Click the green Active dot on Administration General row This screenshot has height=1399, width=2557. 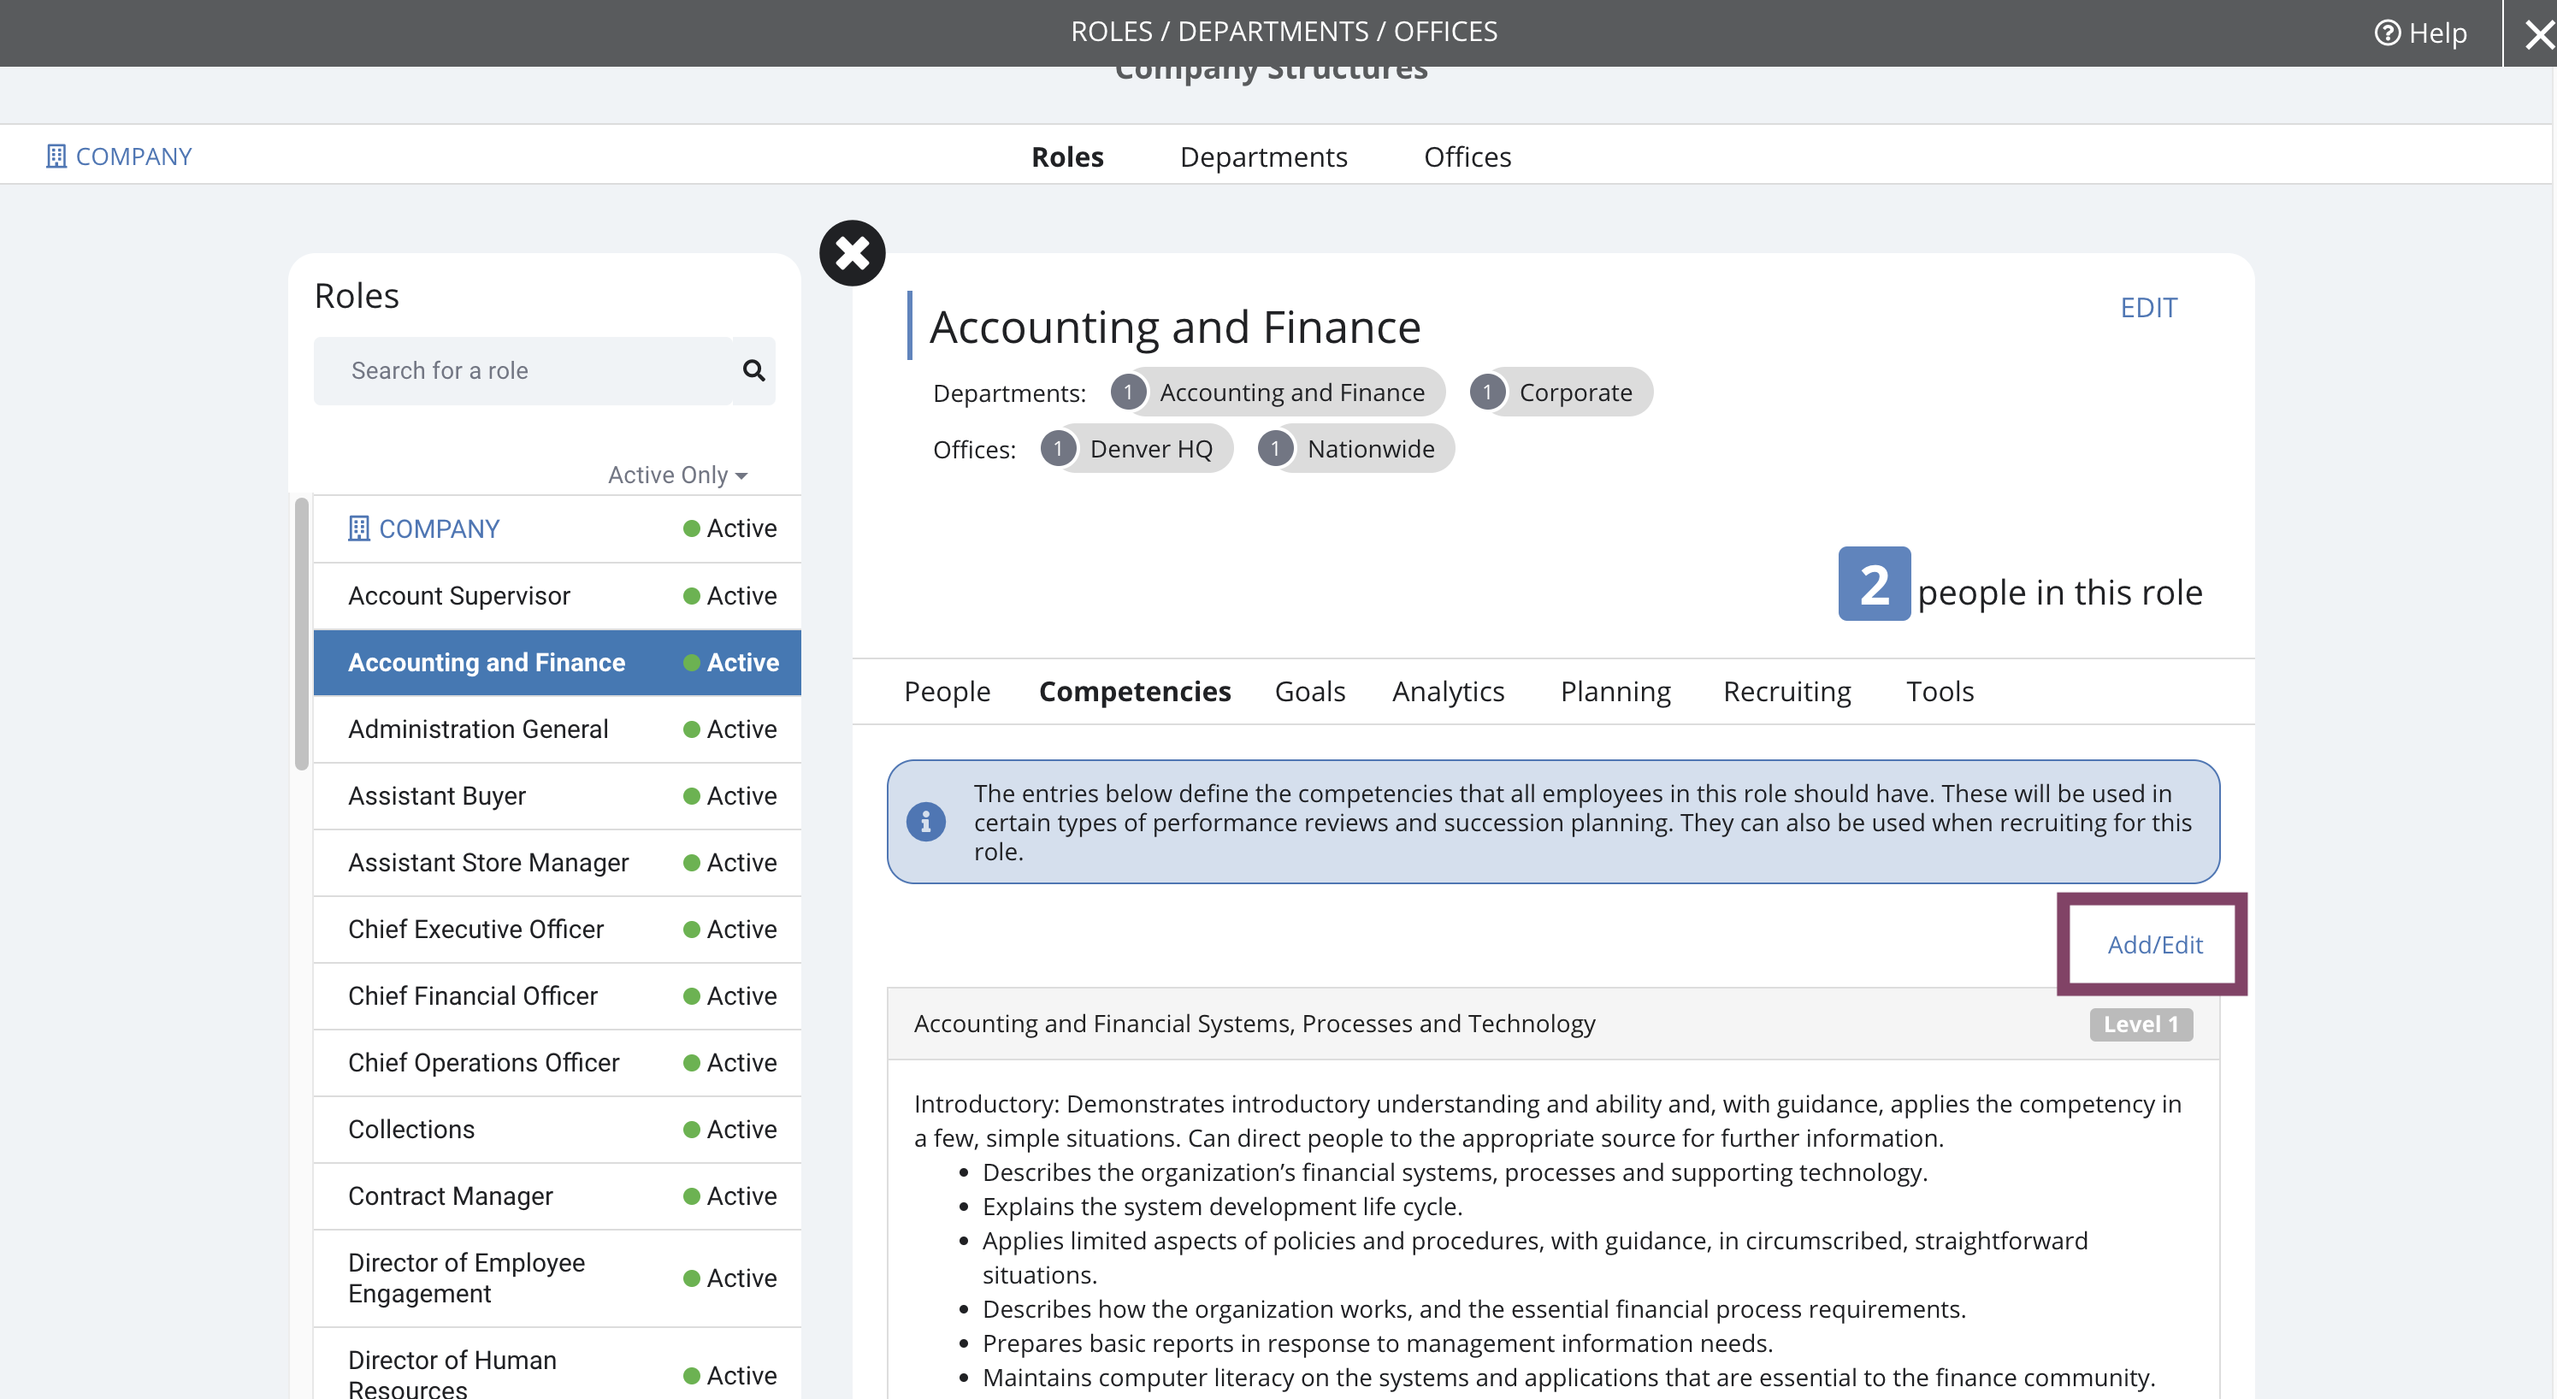click(692, 729)
